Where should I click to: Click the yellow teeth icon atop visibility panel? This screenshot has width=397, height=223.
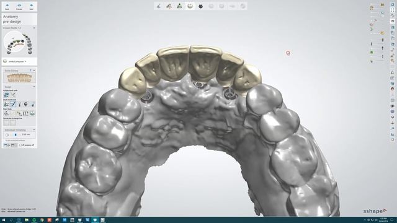[382, 4]
